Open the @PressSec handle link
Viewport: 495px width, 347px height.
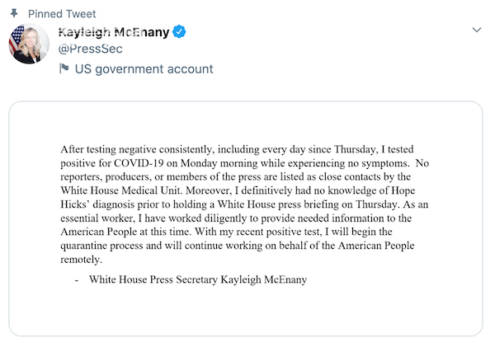[90, 50]
